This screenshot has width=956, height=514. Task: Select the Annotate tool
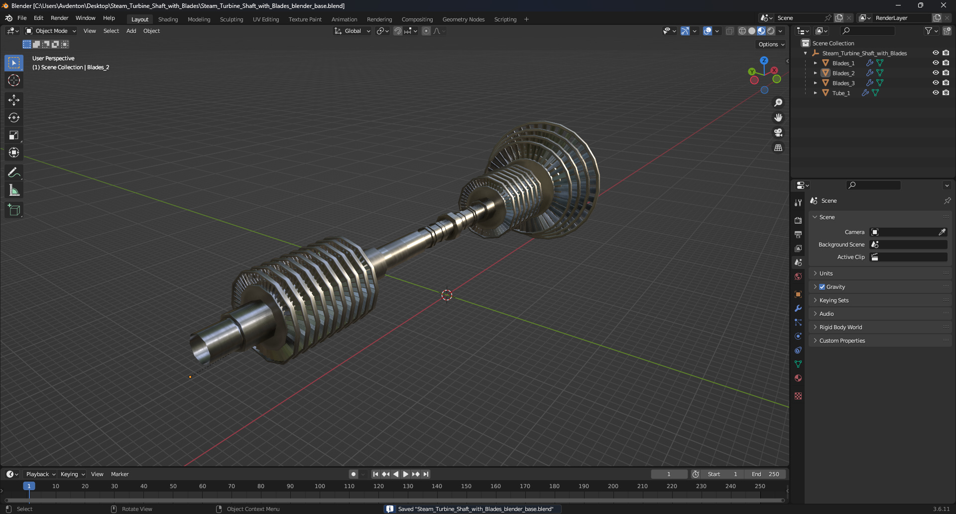click(x=14, y=173)
